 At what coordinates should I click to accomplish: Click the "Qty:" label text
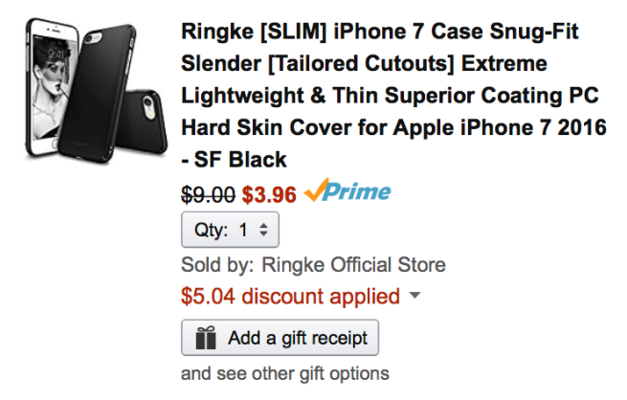coord(212,231)
